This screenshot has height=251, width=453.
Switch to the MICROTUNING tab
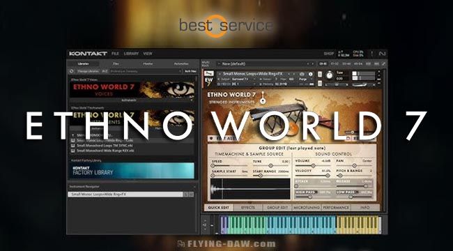click(x=307, y=208)
